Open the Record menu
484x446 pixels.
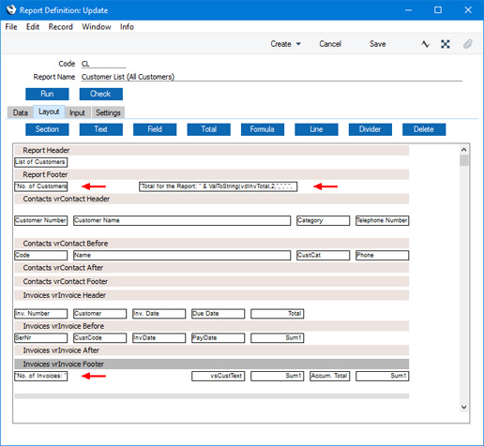(x=61, y=27)
